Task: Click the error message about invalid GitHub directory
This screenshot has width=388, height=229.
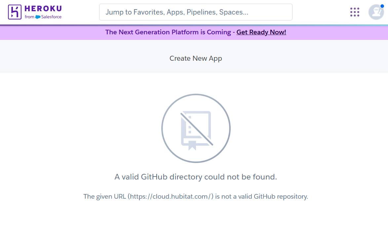Action: pyautogui.click(x=196, y=177)
